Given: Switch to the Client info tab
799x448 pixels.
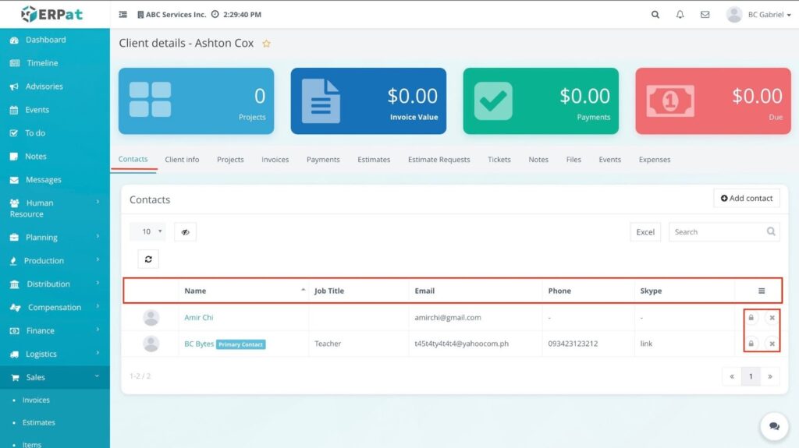Looking at the screenshot, I should (x=182, y=160).
